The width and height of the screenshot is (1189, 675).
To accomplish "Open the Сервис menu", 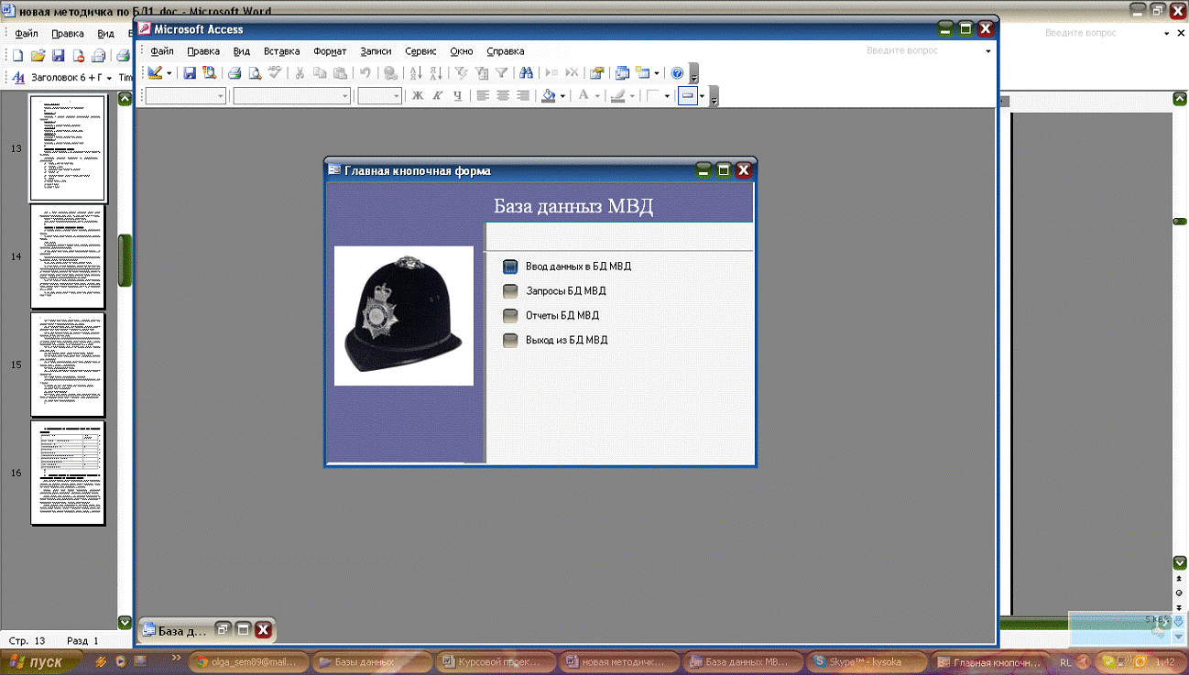I will (420, 51).
